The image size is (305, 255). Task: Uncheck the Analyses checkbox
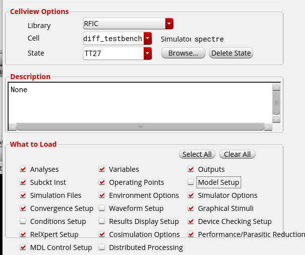[23, 169]
